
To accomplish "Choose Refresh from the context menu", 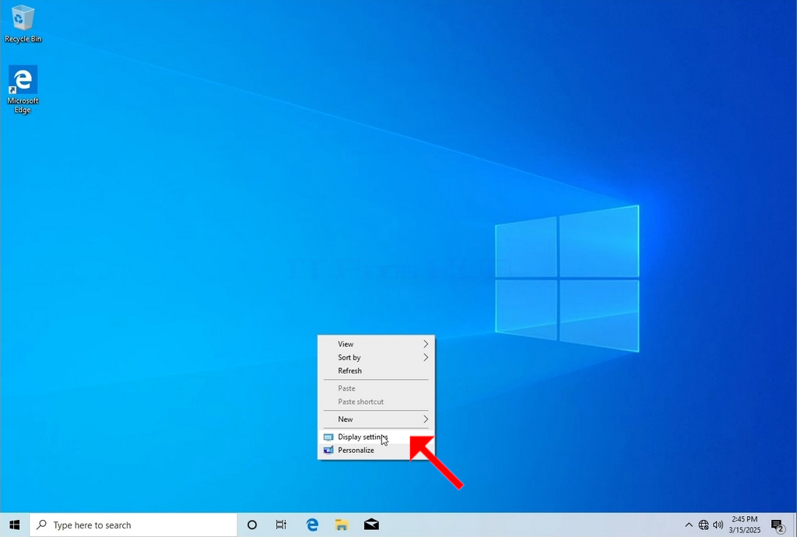I will [376, 370].
